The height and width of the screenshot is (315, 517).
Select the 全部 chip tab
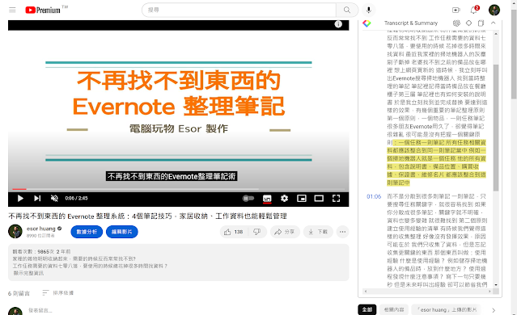coord(367,309)
